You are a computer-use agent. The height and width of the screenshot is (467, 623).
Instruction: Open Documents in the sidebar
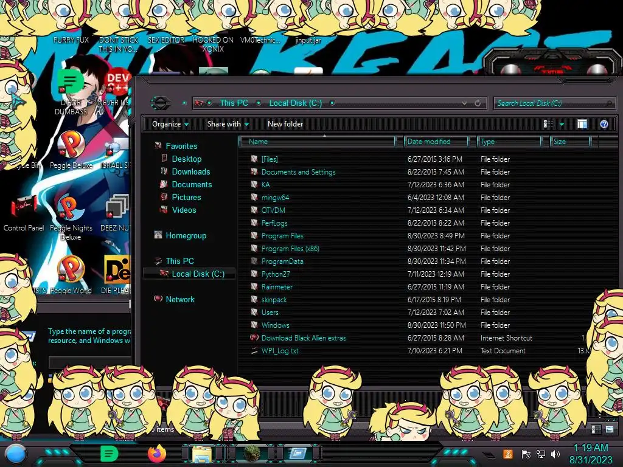coord(192,184)
